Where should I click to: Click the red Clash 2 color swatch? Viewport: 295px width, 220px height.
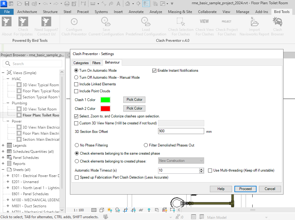pyautogui.click(x=105, y=109)
